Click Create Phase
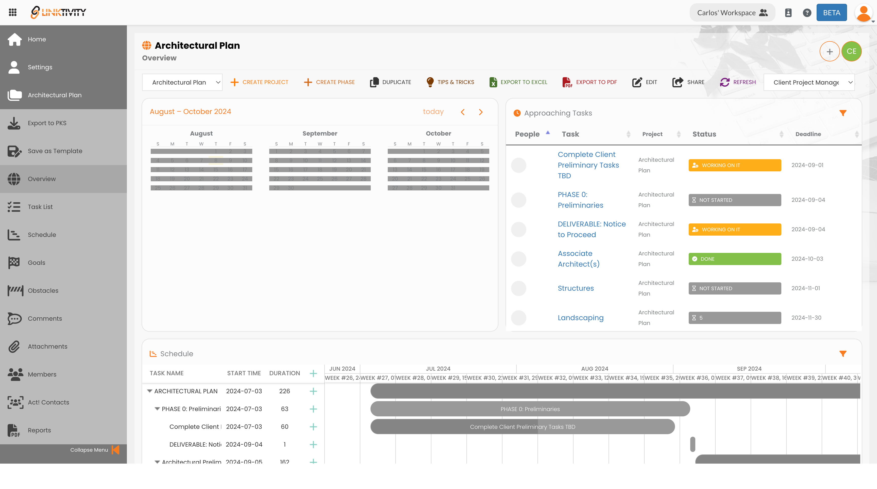This screenshot has height=489, width=877. [329, 82]
